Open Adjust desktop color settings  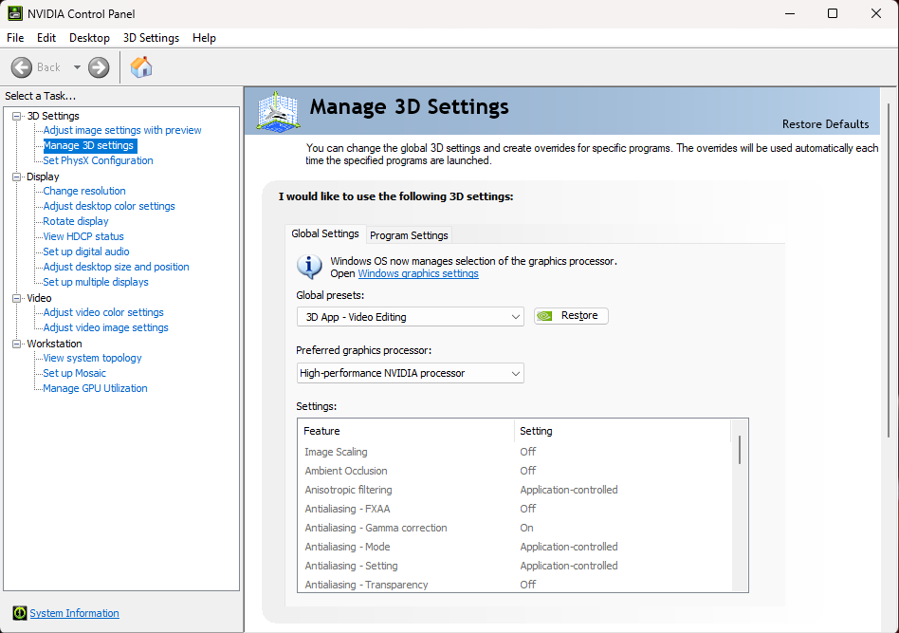pyautogui.click(x=109, y=206)
